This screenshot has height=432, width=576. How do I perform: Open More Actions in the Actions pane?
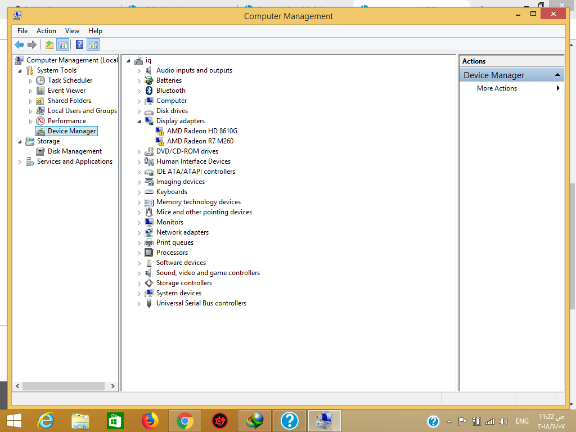tap(497, 88)
